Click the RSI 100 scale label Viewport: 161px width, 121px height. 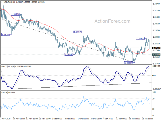pos(154,92)
